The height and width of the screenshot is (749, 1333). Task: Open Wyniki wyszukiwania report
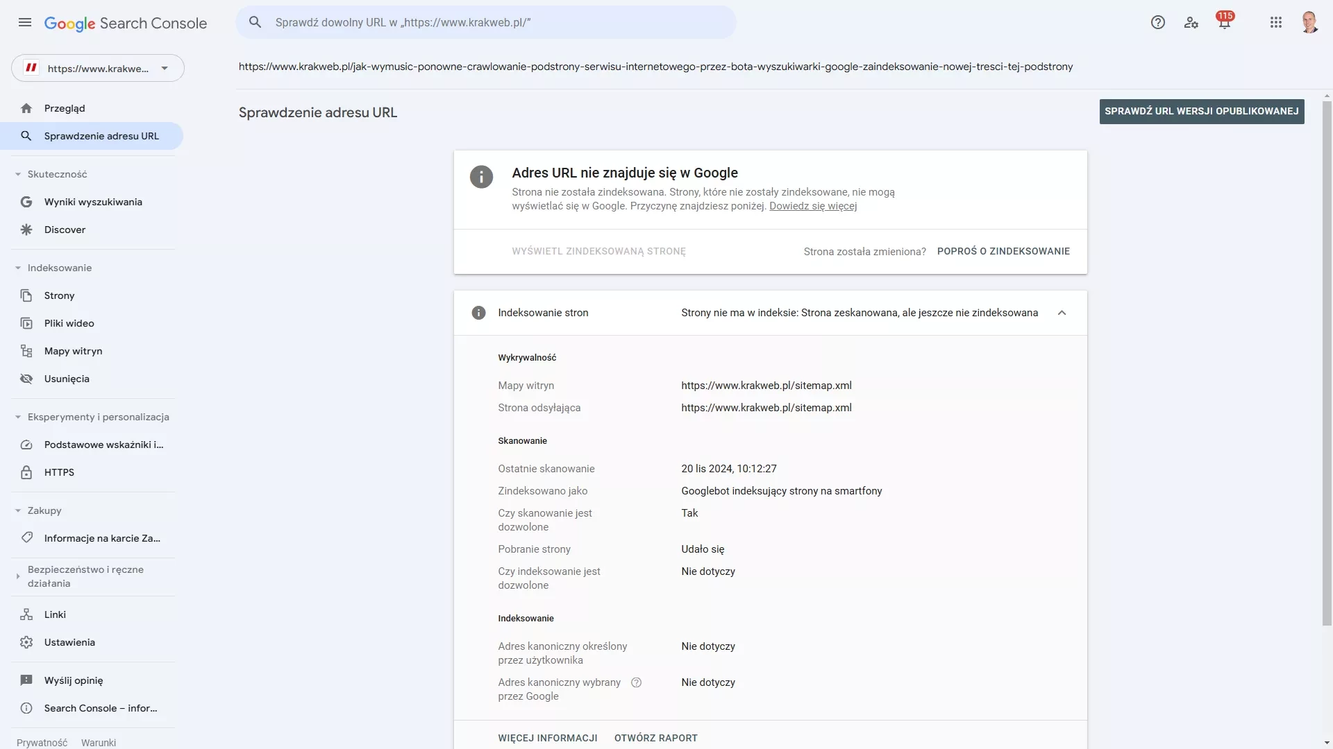(x=92, y=202)
